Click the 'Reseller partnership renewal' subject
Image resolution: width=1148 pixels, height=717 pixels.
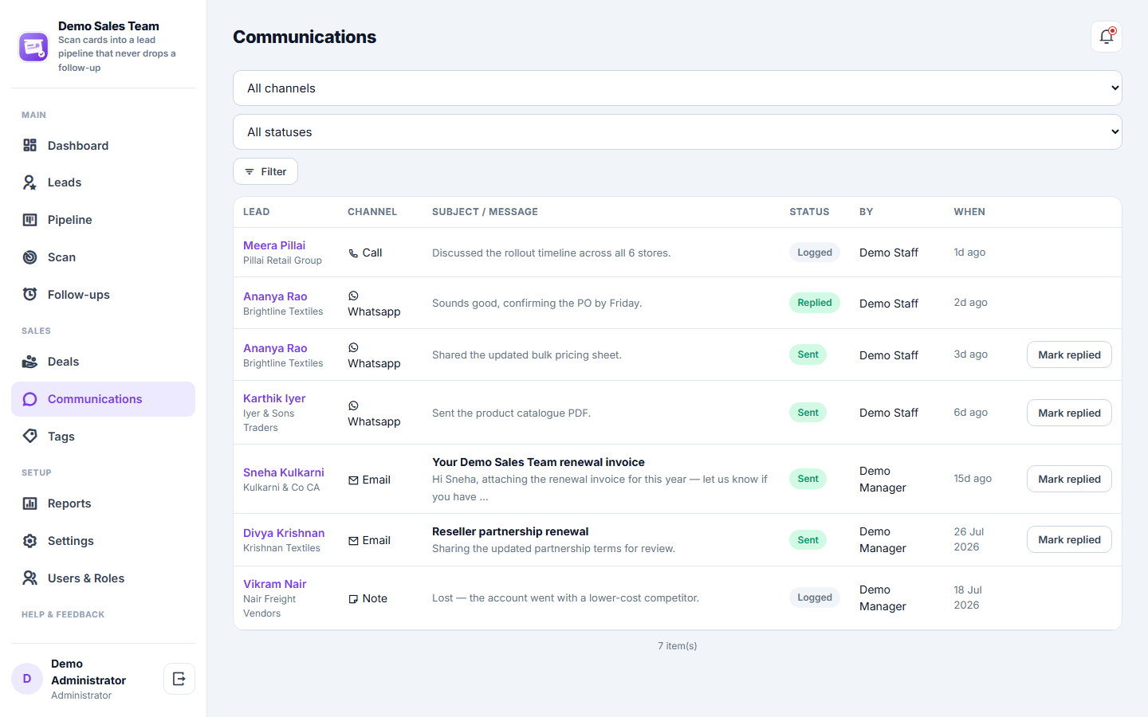pos(510,531)
